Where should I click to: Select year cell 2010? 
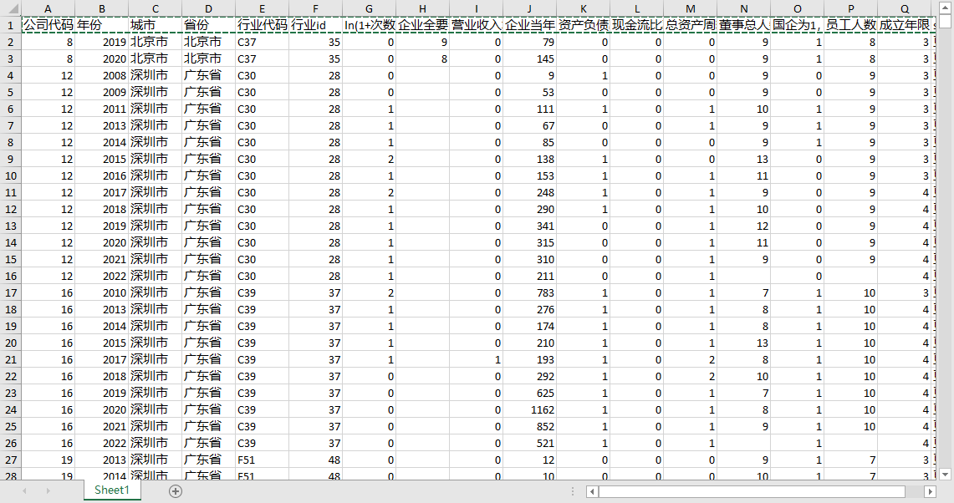tap(102, 292)
